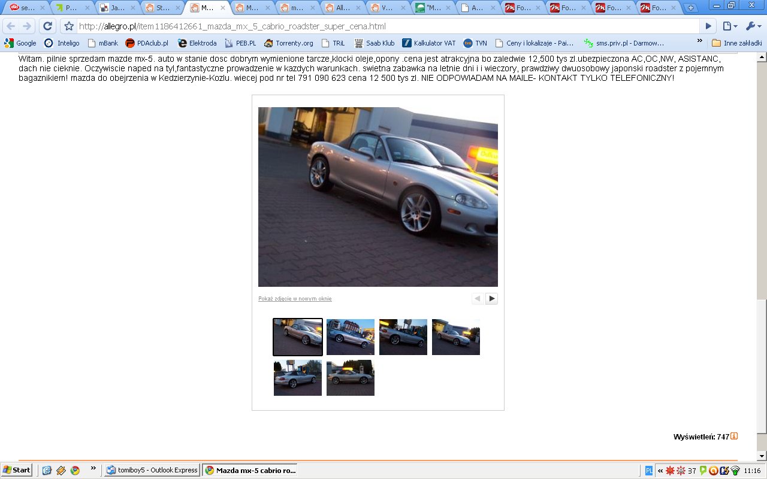Open the page menu icon
Image resolution: width=767 pixels, height=479 pixels.
730,26
